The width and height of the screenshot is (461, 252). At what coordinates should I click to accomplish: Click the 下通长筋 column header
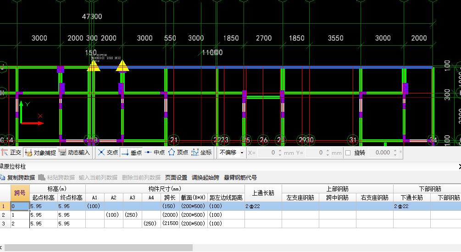pos(412,197)
